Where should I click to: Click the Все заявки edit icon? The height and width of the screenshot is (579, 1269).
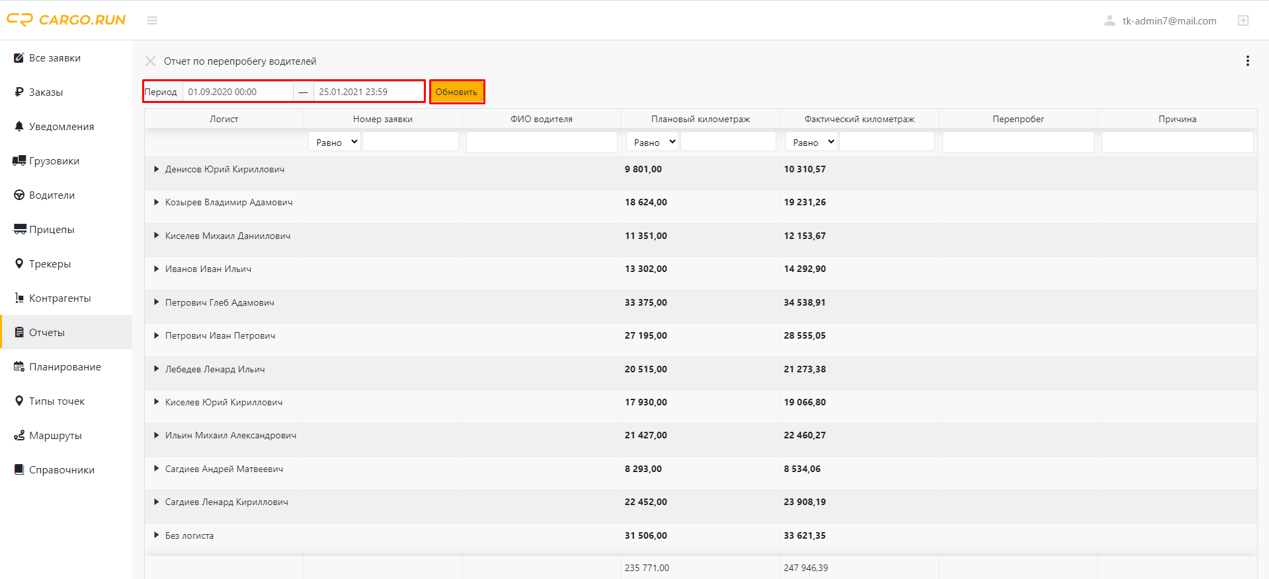pyautogui.click(x=19, y=57)
